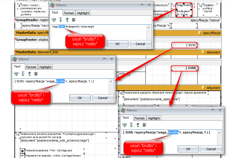
Task: Open Text tab in middle-left Memo window
Action: [17, 66]
